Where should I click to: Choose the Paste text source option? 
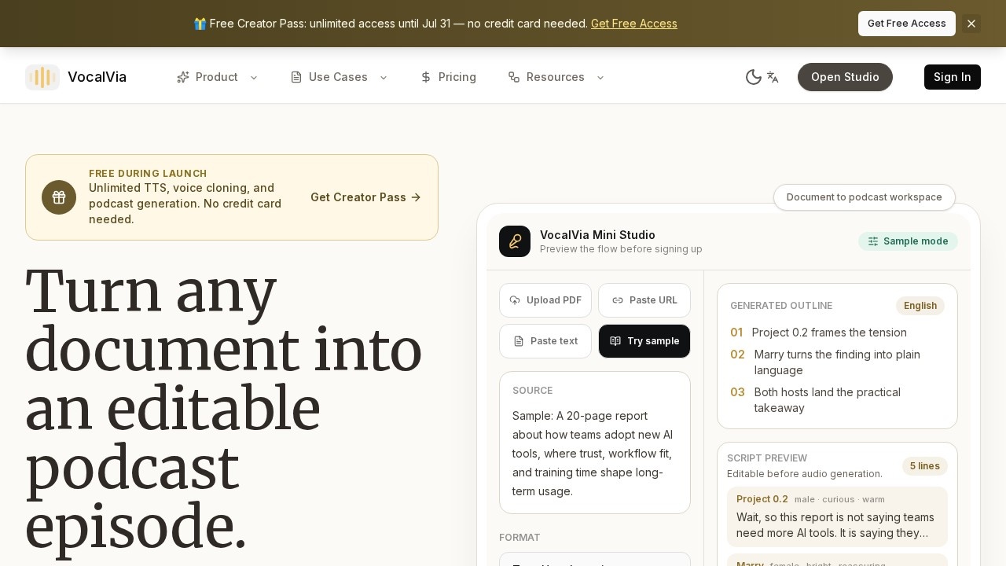click(x=545, y=341)
